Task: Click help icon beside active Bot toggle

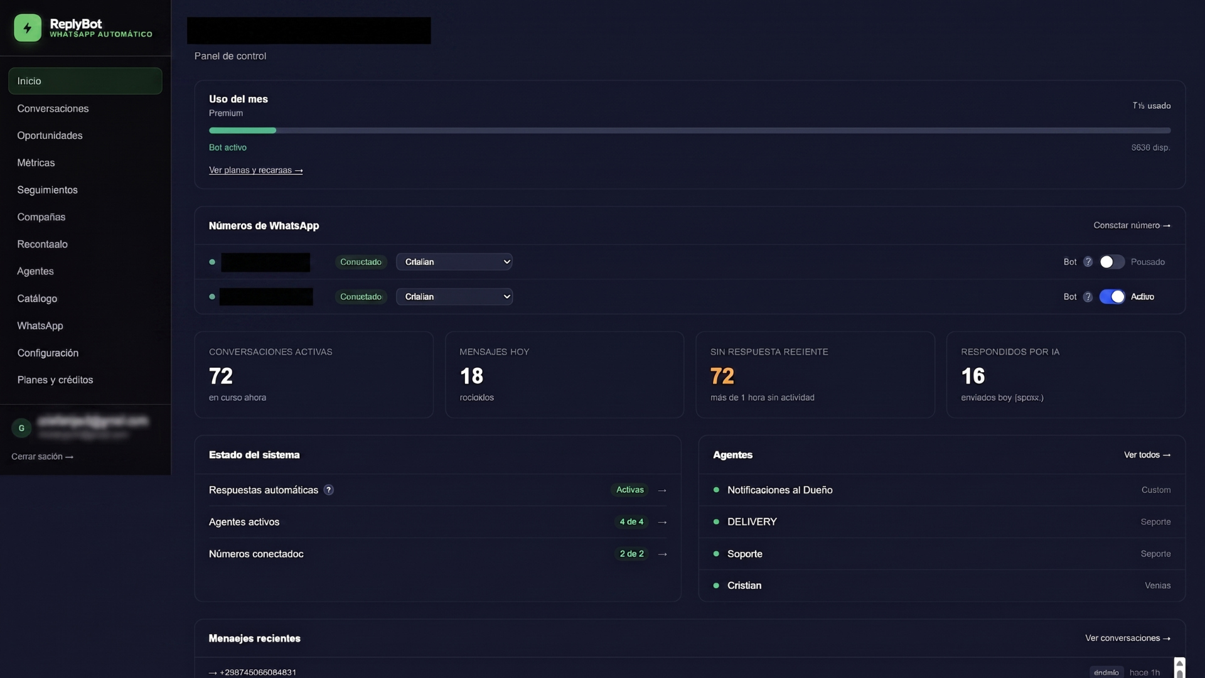Action: click(1088, 297)
